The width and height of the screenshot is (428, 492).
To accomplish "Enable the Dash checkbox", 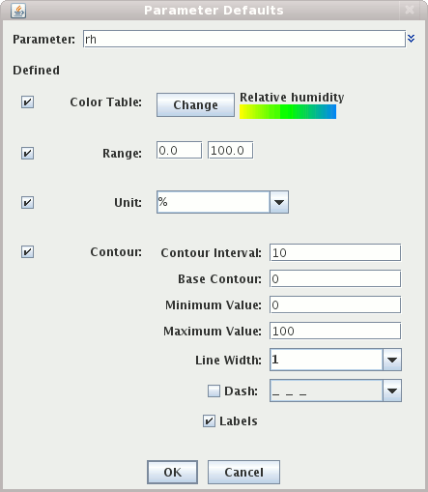I will [214, 391].
